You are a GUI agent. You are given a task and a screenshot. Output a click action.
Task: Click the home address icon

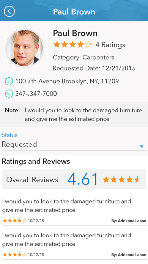tap(9, 81)
